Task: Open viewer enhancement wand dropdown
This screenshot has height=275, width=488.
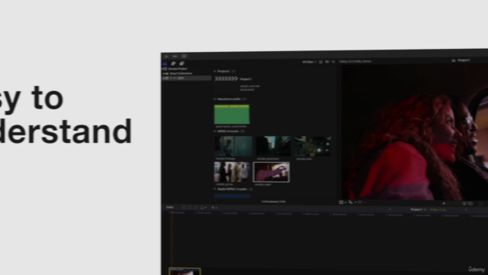Action: [x=352, y=202]
